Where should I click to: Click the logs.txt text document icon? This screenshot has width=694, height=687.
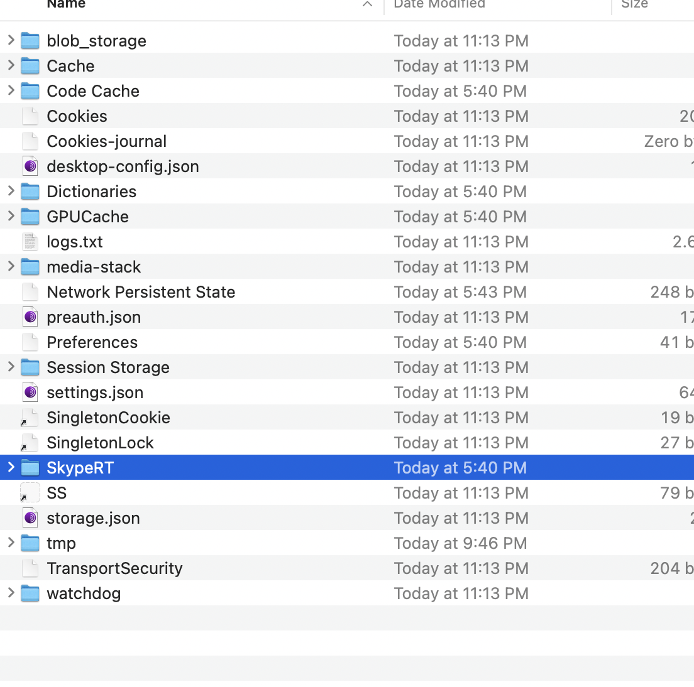click(30, 242)
